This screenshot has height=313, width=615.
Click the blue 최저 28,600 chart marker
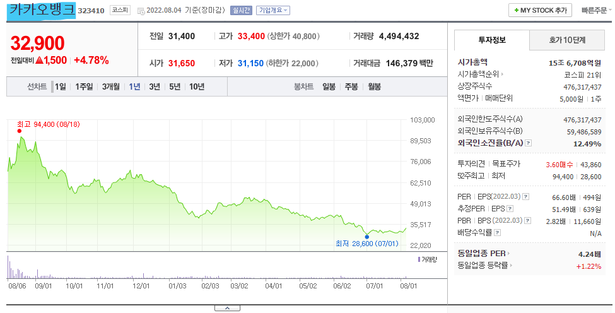(x=366, y=237)
